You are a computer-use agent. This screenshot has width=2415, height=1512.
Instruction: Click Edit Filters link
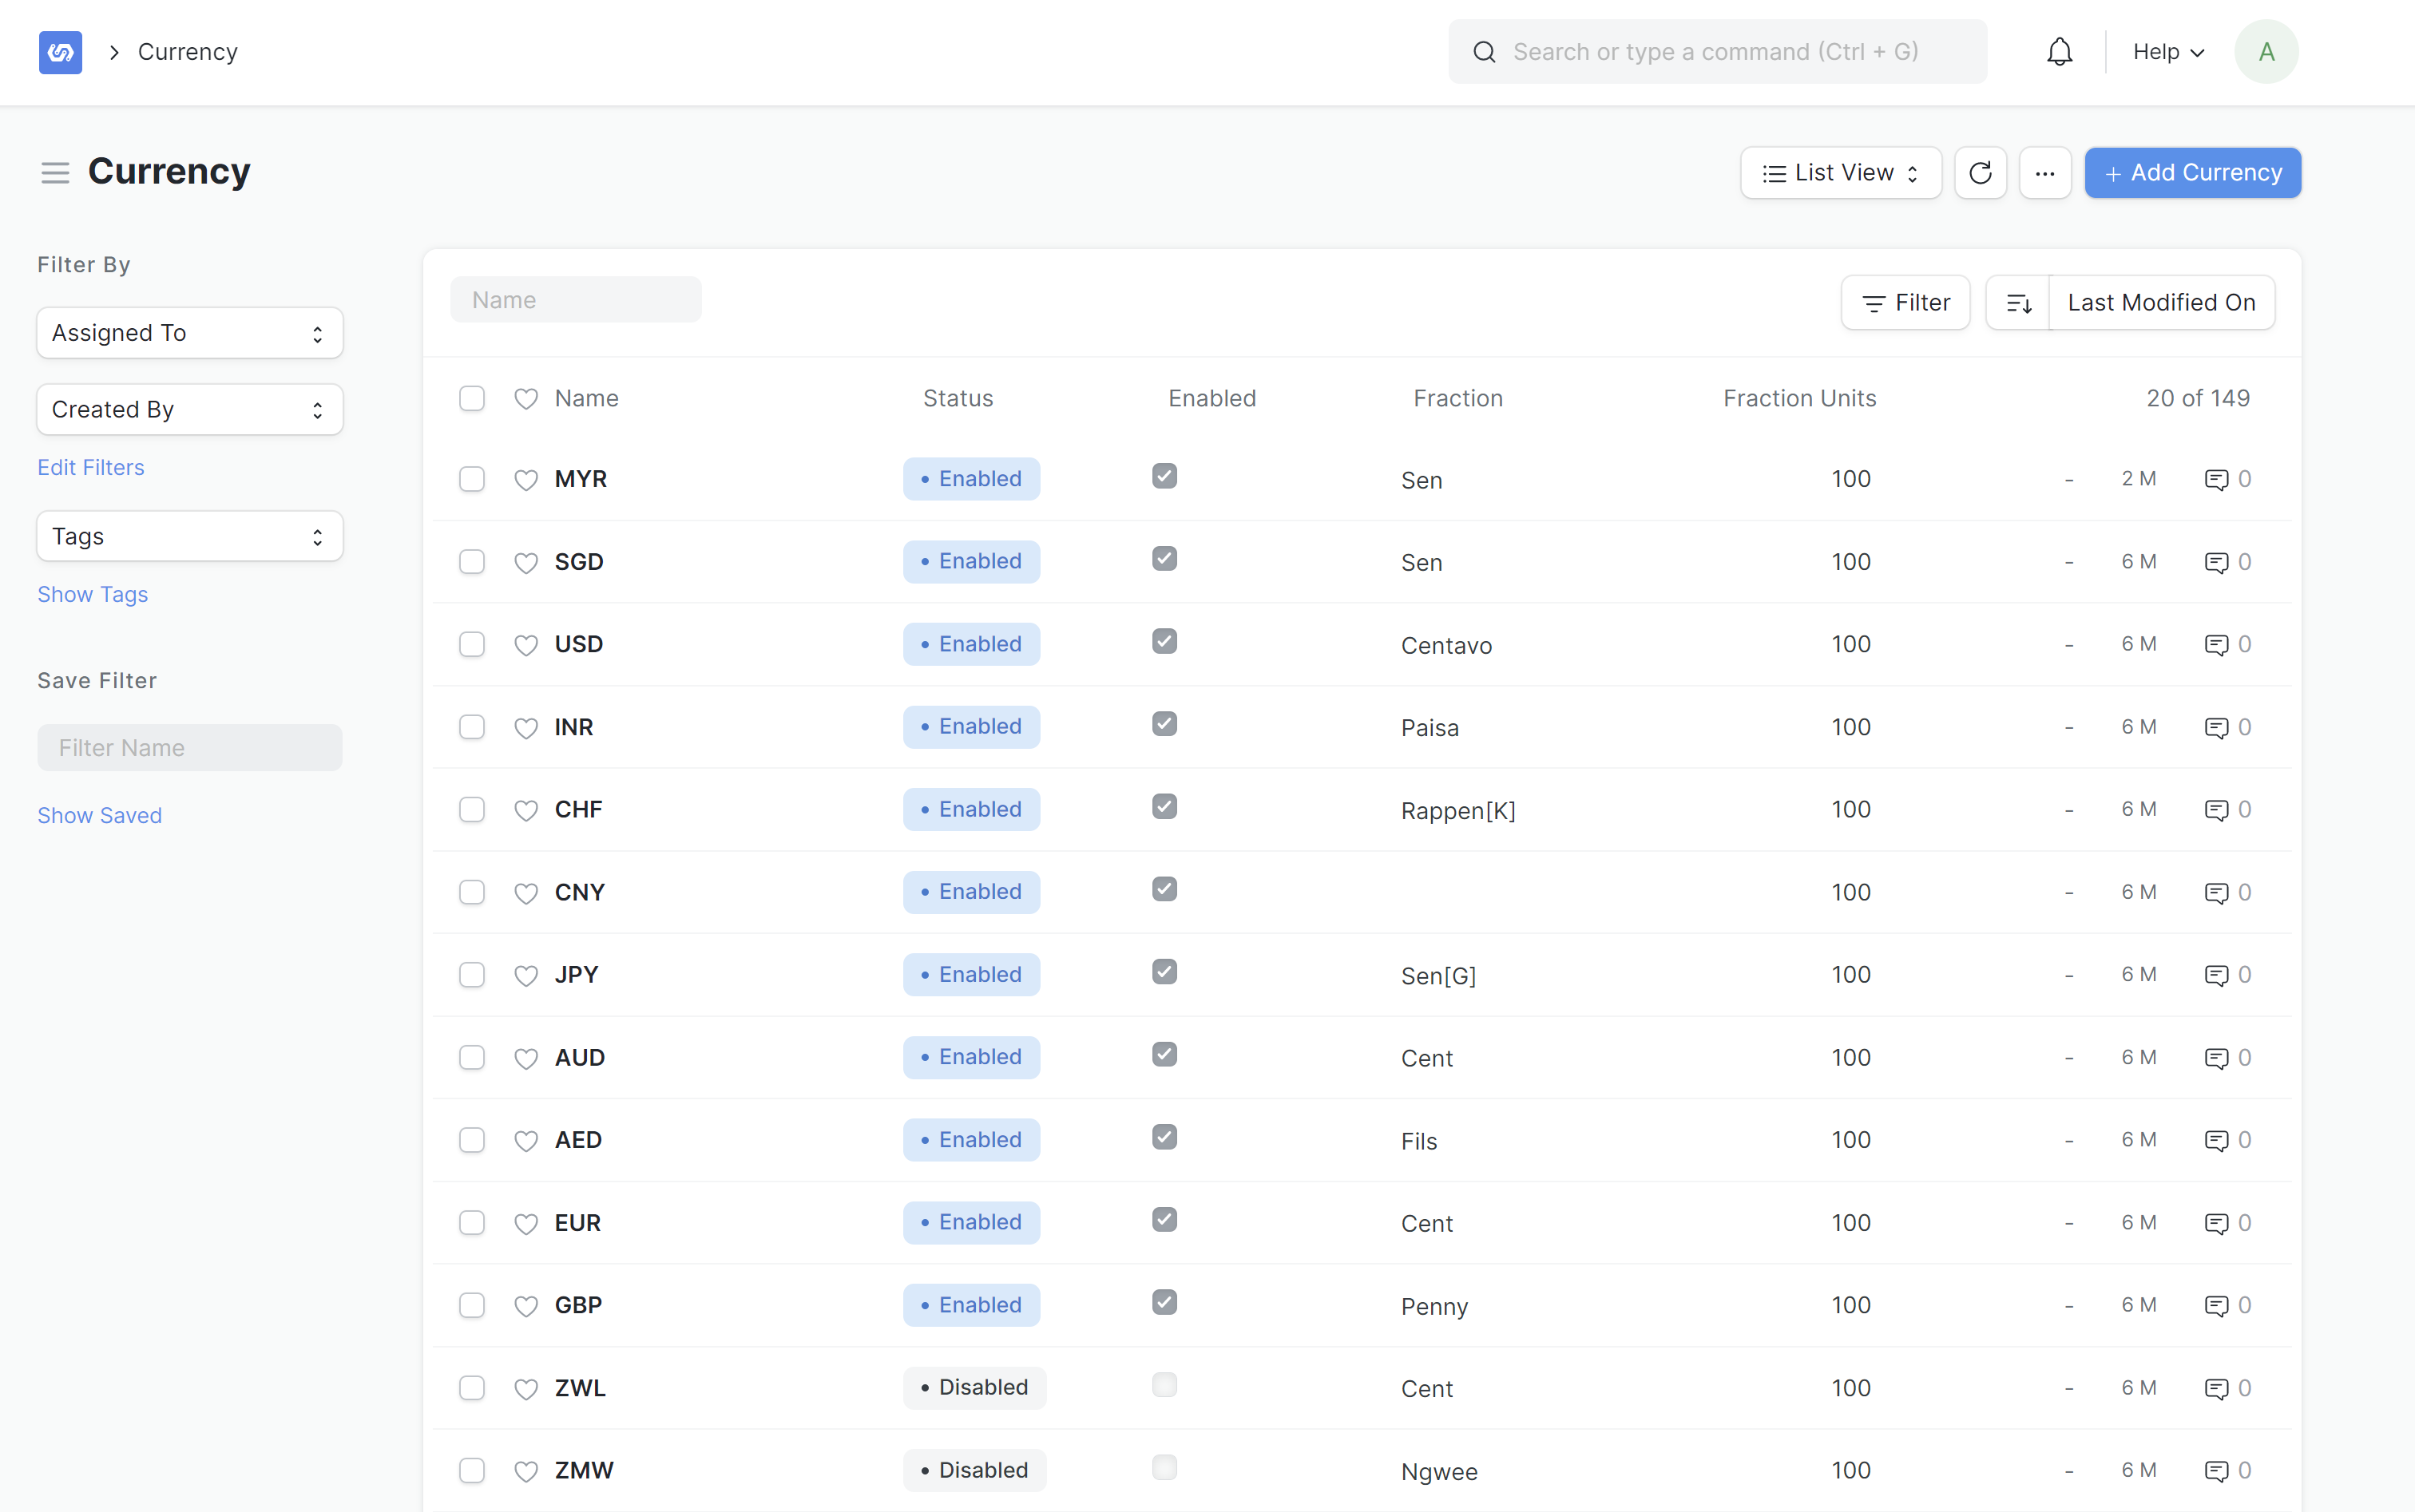[x=91, y=468]
